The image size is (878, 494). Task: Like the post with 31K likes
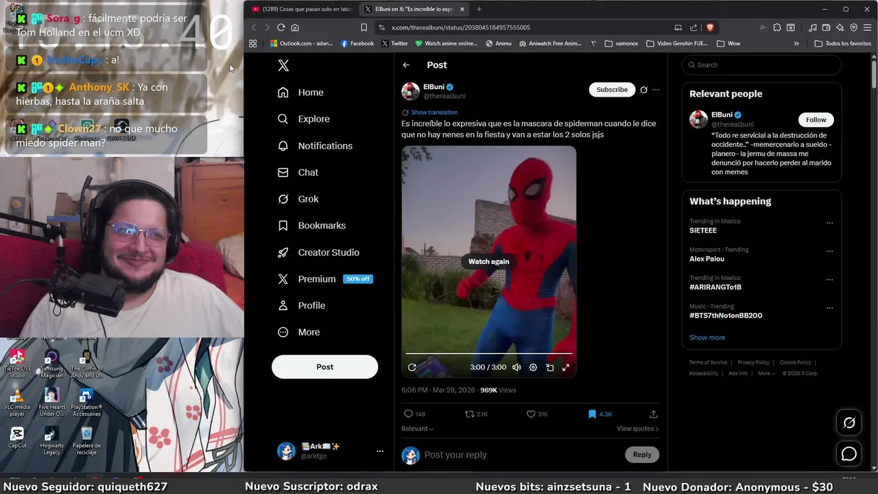tap(536, 414)
